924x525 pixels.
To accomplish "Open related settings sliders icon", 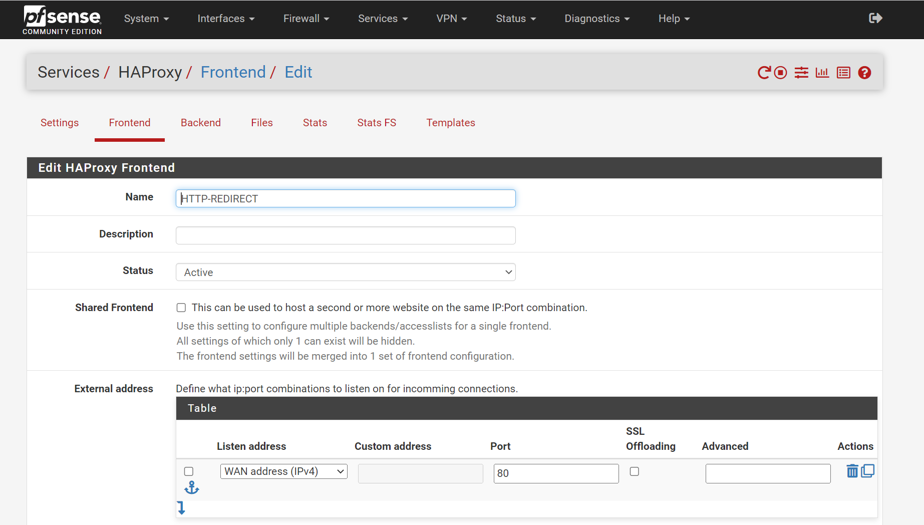I will (x=801, y=73).
